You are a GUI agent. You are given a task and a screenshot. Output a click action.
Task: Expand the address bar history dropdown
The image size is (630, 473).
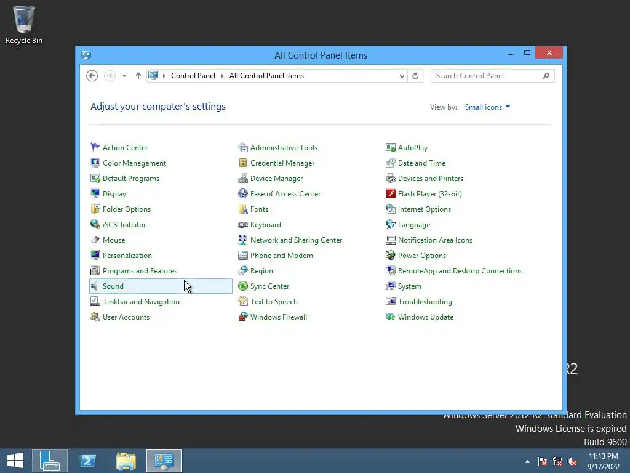(401, 76)
